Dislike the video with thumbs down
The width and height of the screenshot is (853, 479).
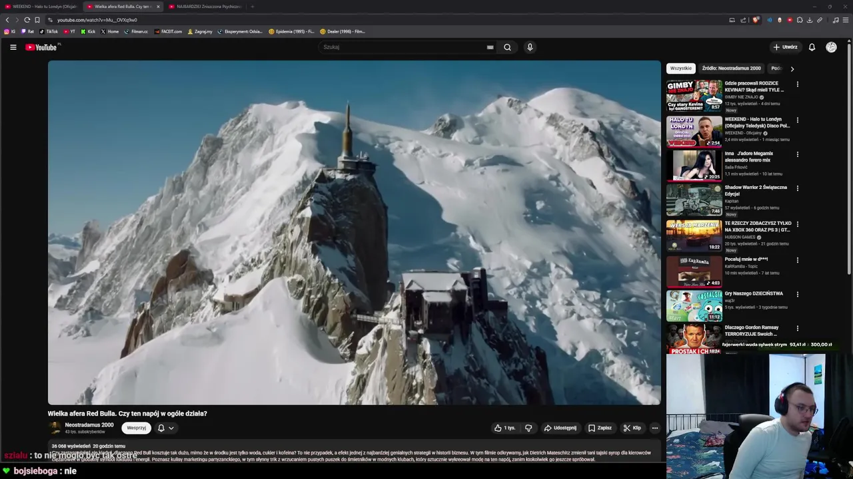tap(528, 428)
